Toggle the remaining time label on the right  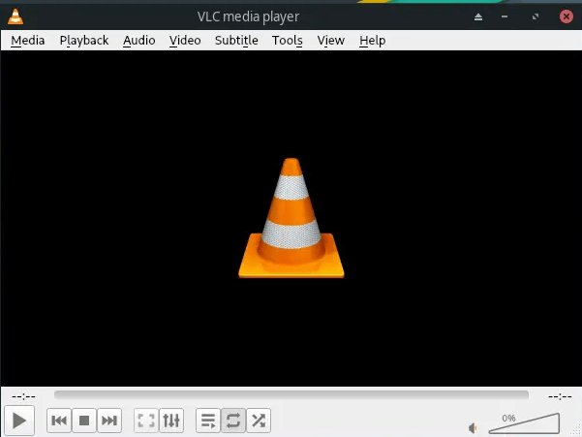(x=560, y=397)
